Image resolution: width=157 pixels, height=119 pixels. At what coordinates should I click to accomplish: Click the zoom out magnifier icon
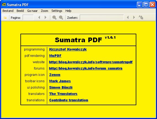(x=54, y=17)
